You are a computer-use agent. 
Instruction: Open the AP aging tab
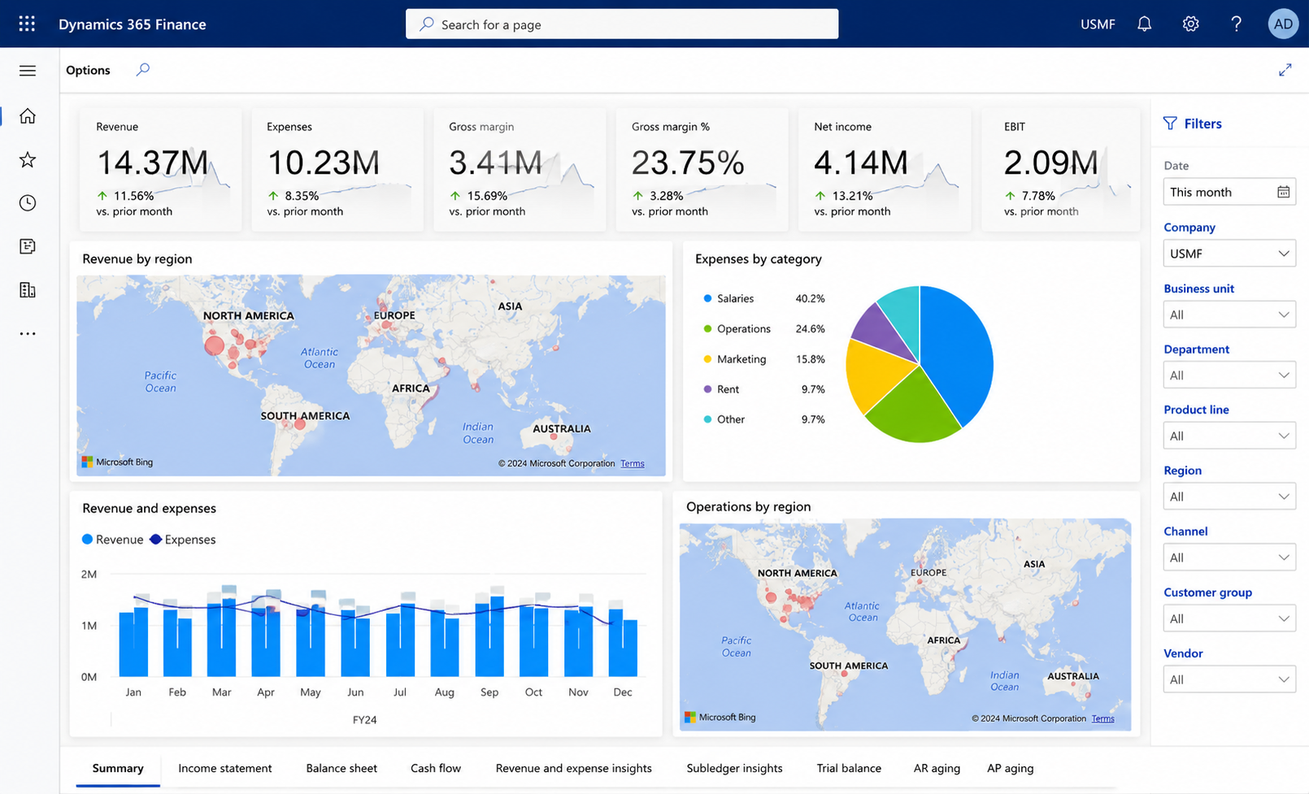[x=1011, y=768]
